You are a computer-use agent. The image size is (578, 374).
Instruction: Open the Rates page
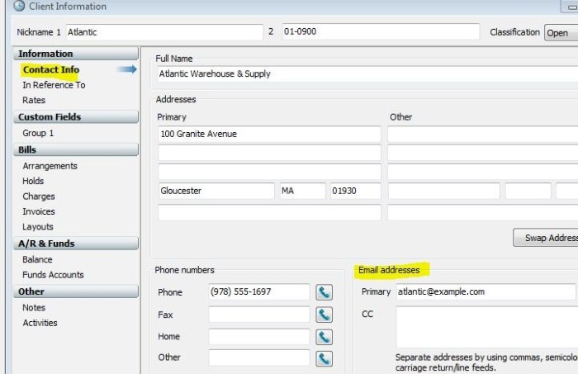[x=34, y=100]
